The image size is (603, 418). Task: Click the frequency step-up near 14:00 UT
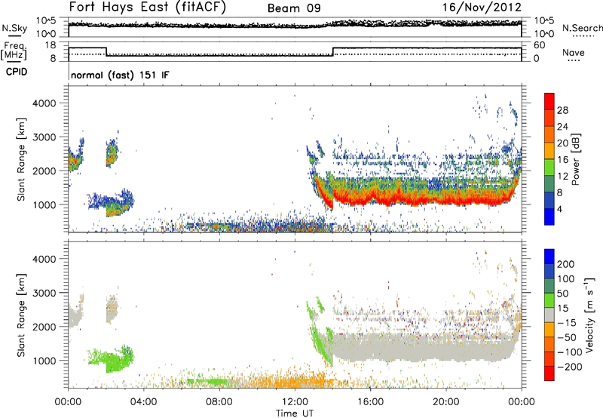[333, 51]
